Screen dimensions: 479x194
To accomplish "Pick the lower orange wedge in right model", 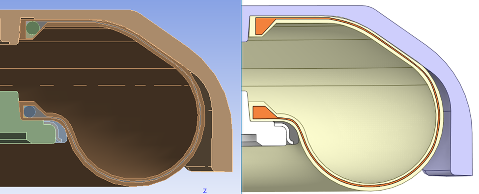I will pos(263,112).
